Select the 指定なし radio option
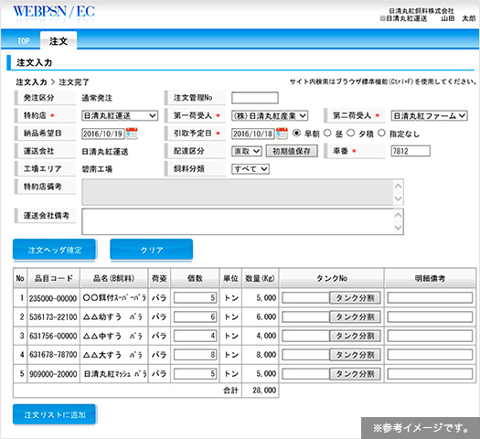Viewport: 480px width, 439px height. (x=381, y=133)
